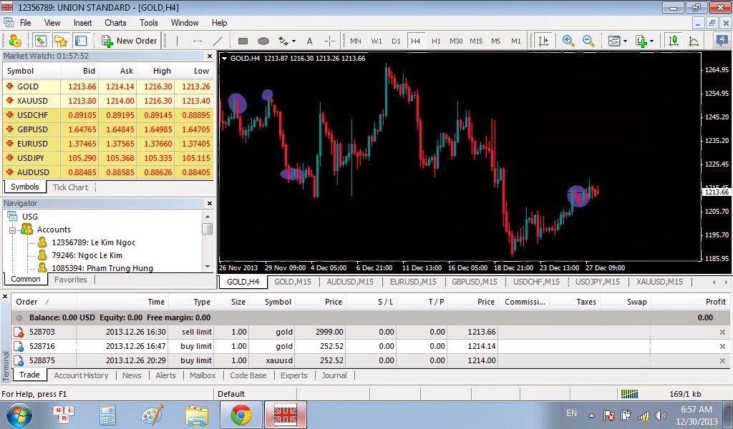Toggle the Market Watch panel
733x429 pixels.
tap(40, 41)
